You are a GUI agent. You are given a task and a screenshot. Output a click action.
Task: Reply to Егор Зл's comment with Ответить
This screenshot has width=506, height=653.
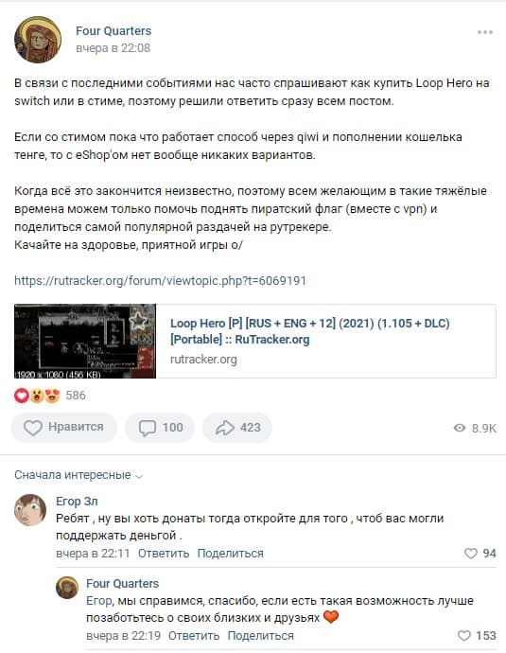(x=164, y=554)
